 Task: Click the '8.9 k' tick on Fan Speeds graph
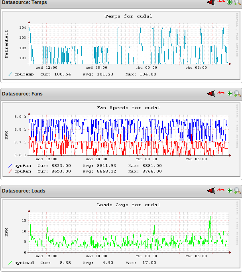[x=20, y=117]
